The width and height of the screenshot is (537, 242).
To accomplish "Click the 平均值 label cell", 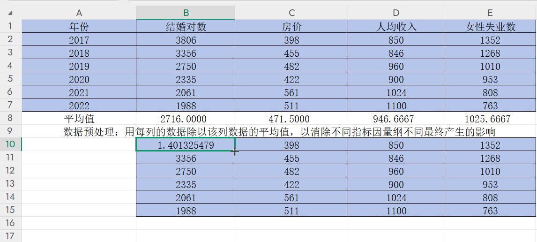I will tap(79, 119).
